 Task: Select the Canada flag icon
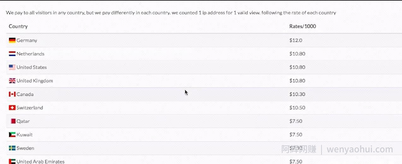(x=12, y=94)
